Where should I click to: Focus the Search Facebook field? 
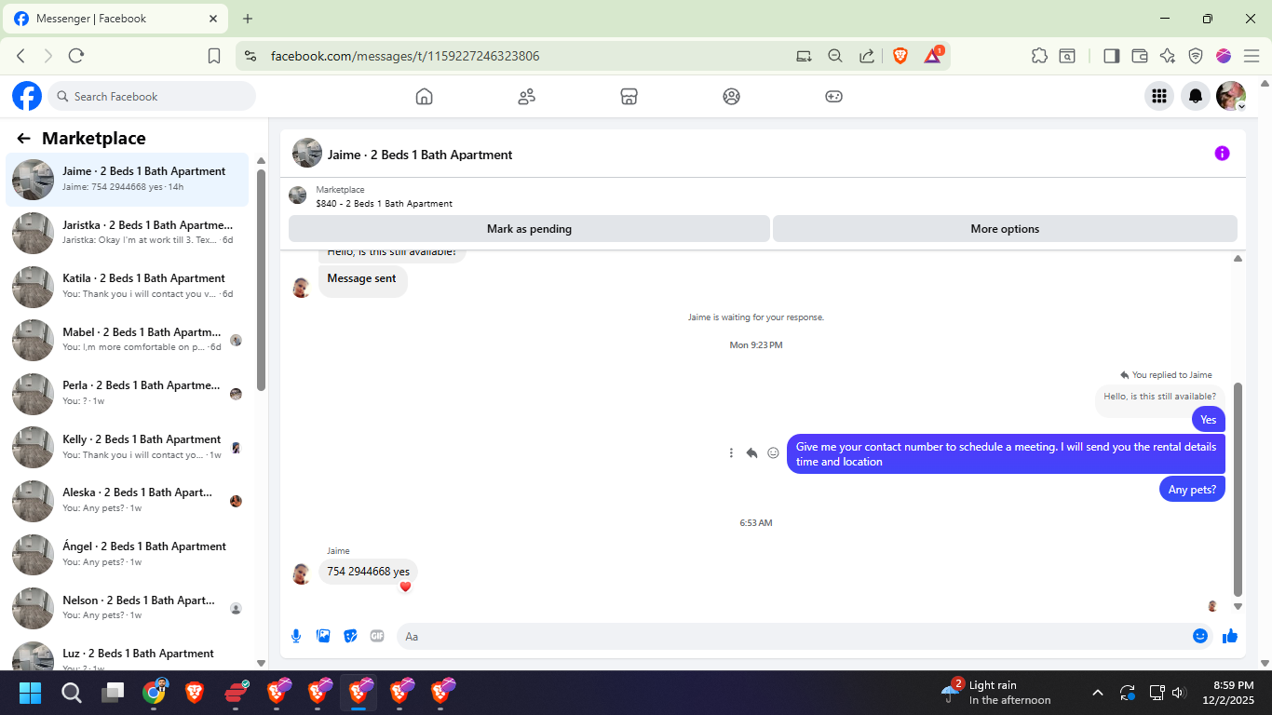(x=152, y=96)
